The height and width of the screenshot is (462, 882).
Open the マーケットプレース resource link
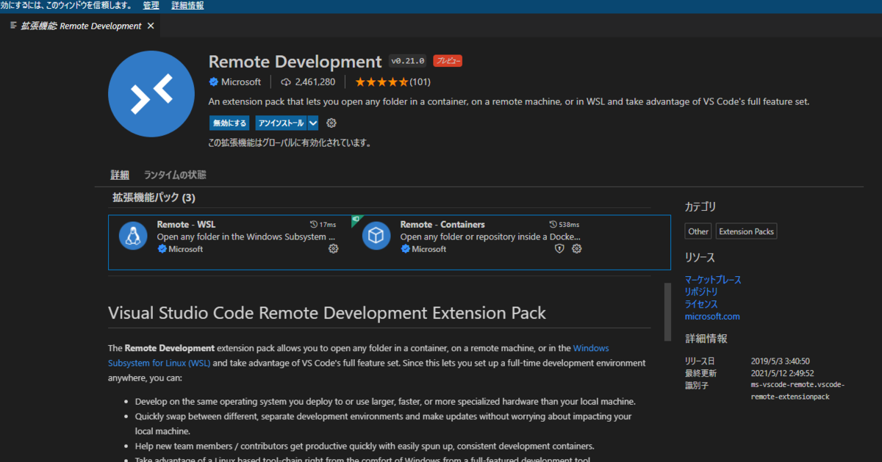pos(713,280)
